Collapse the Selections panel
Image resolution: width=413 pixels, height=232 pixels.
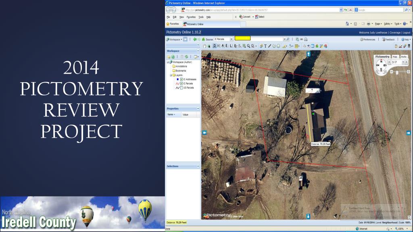point(198,166)
